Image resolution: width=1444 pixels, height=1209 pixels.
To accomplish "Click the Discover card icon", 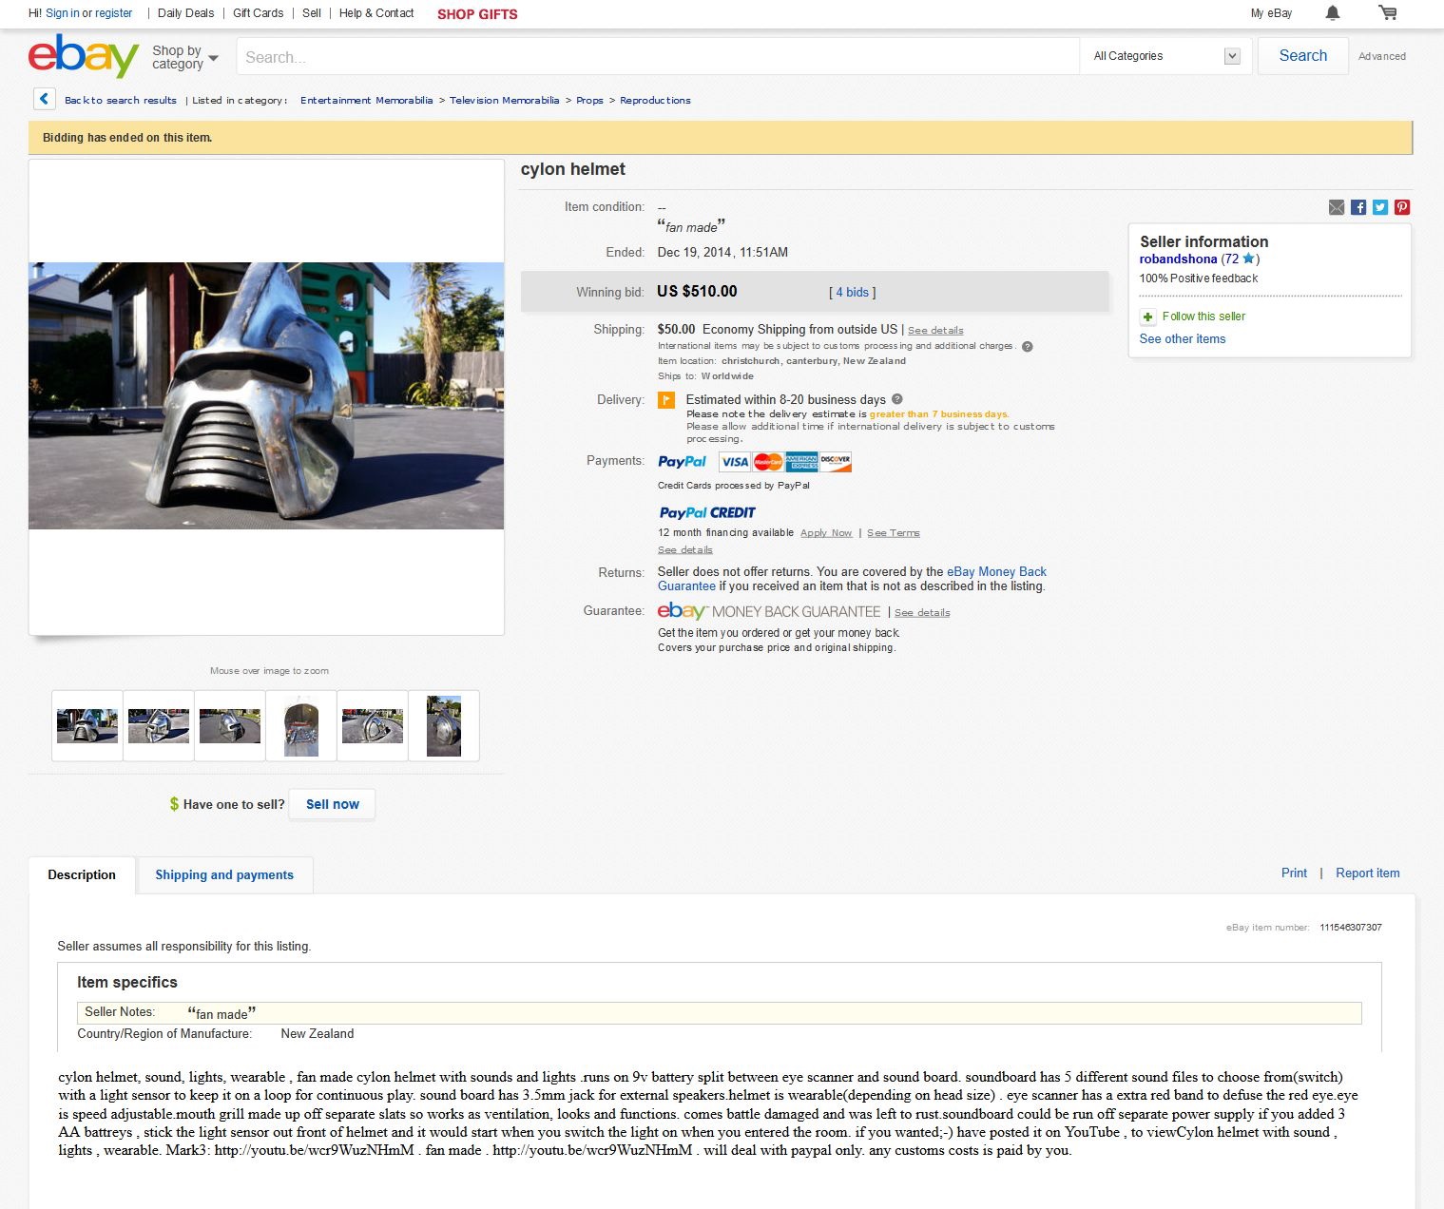I will [x=836, y=462].
